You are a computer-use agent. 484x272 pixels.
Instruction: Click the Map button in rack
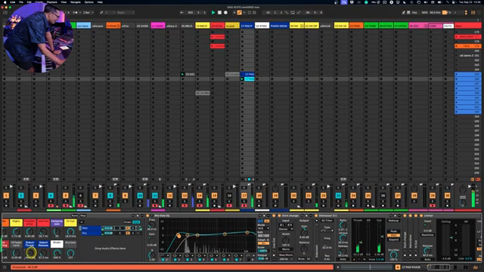pos(83,216)
